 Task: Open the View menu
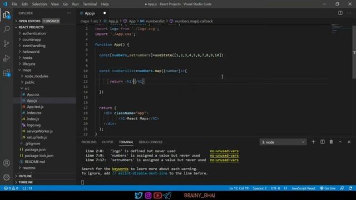(55, 4)
